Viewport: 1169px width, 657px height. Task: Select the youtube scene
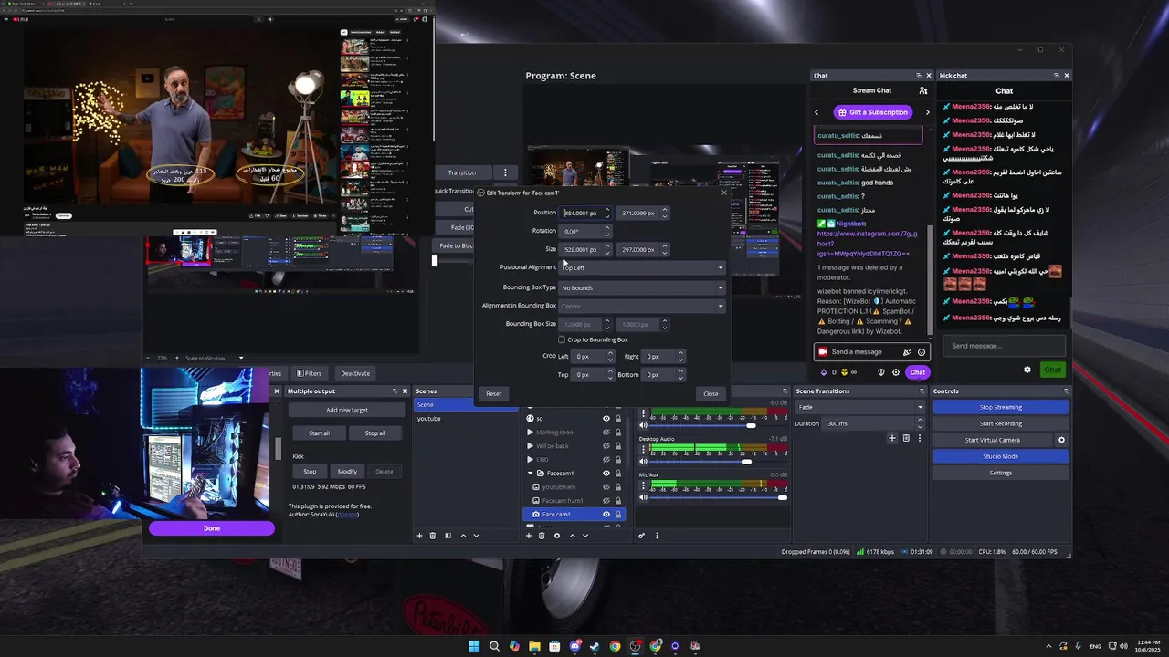point(466,419)
